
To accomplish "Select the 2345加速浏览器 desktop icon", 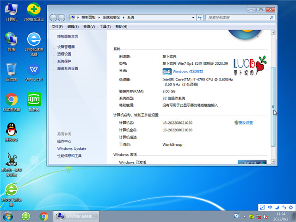I will (x=34, y=44).
